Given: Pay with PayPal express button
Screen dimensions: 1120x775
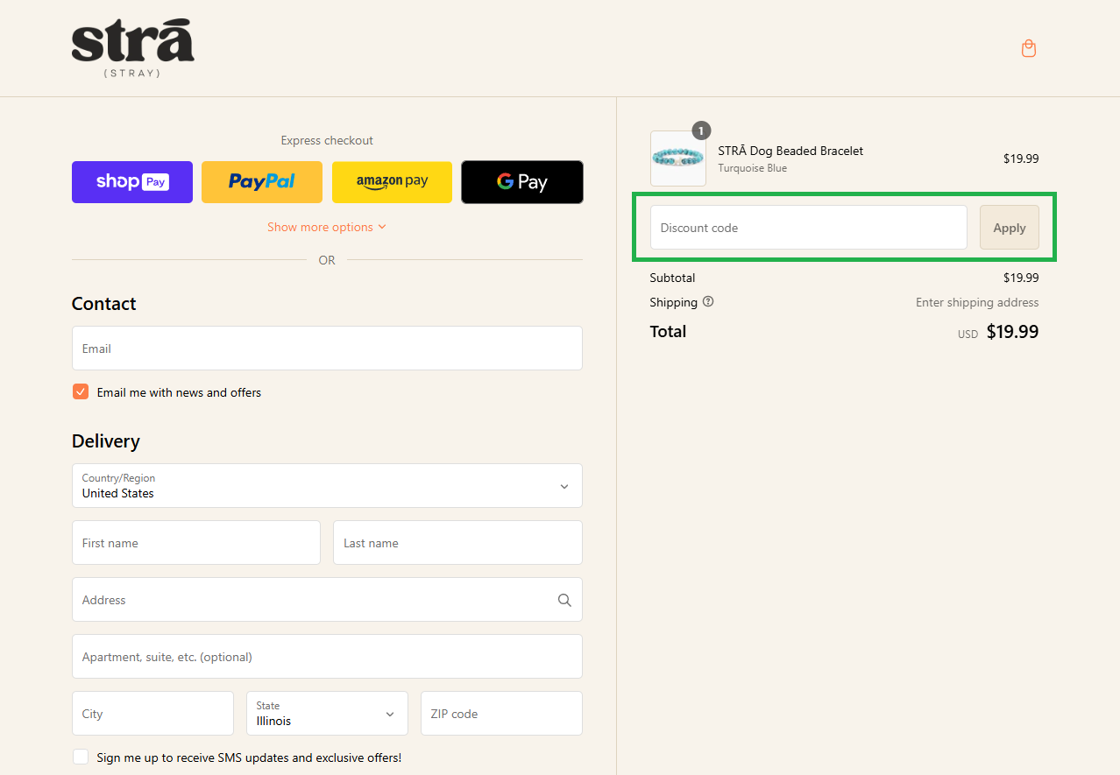Looking at the screenshot, I should click(262, 182).
